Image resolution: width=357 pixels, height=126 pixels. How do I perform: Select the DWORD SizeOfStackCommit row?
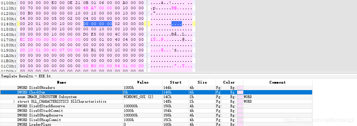point(156,111)
